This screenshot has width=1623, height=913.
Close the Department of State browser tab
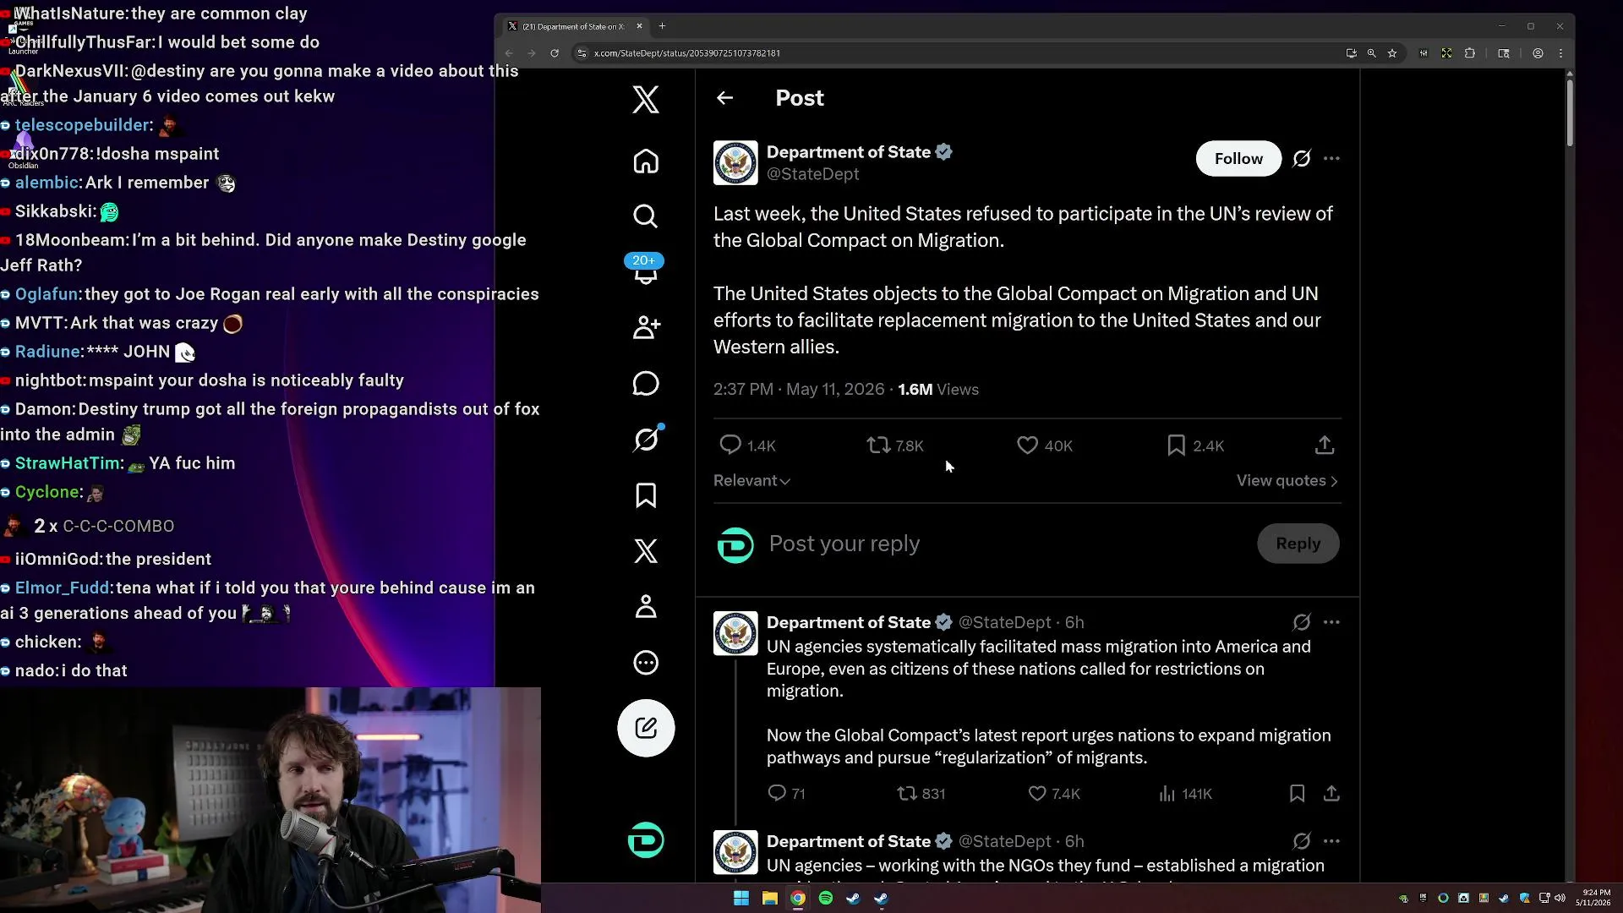[639, 26]
